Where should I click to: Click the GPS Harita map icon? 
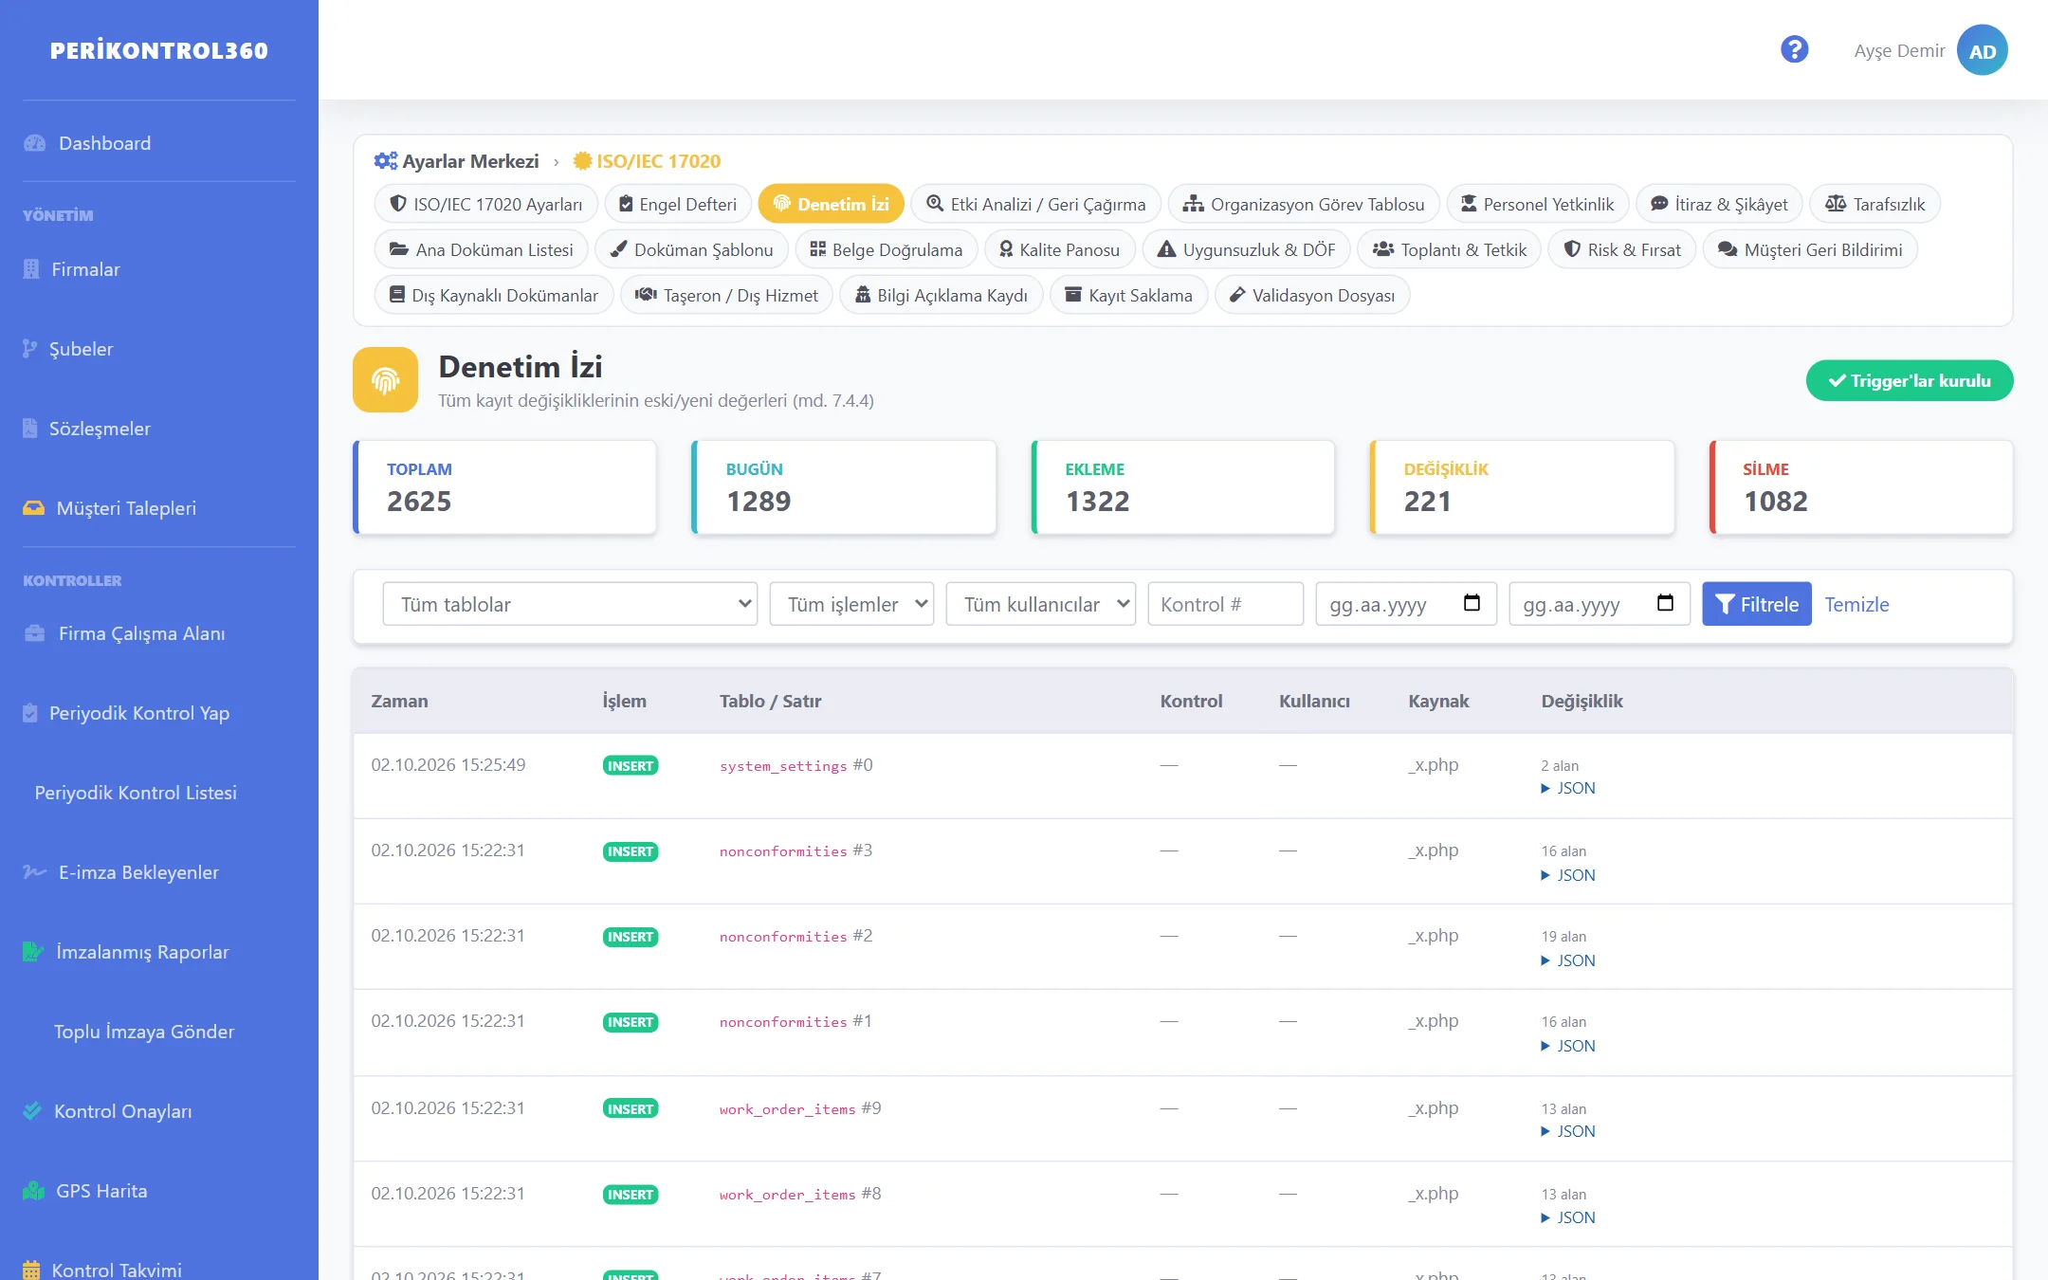[x=34, y=1191]
